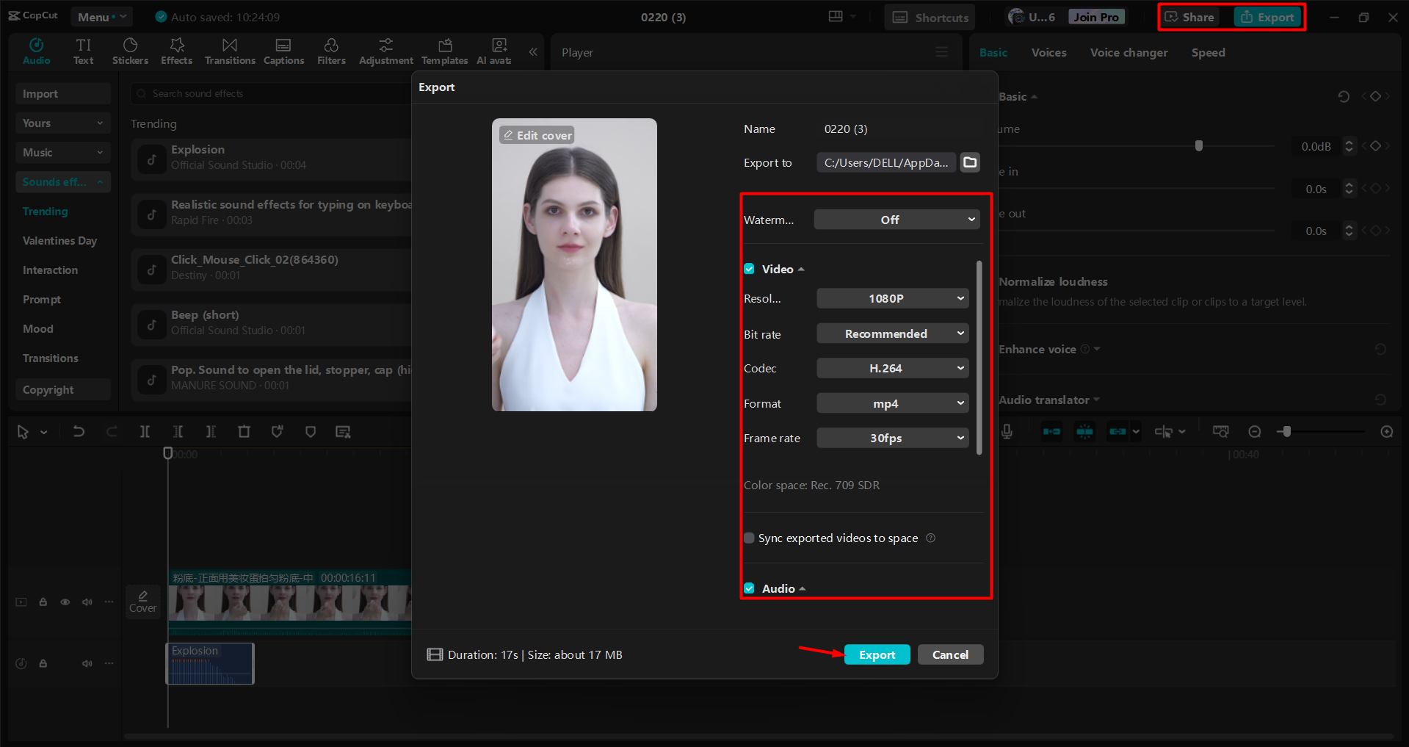Screen dimensions: 1409x747
Task: Open the Transitions tool in top toolbar
Action: tap(230, 51)
